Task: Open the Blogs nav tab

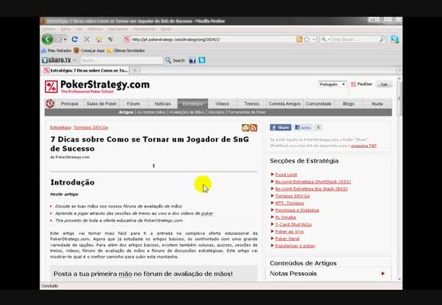Action: 348,104
